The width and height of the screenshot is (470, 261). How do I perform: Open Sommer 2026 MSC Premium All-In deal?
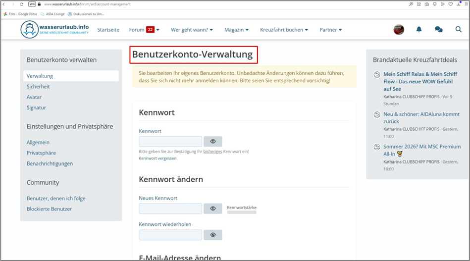click(421, 150)
